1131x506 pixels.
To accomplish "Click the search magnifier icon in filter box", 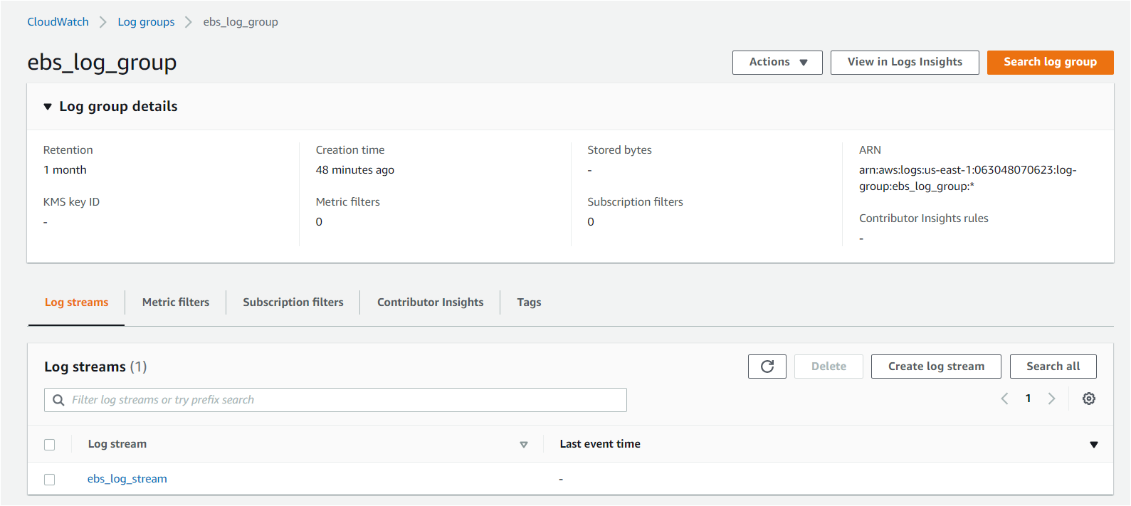I will [x=58, y=400].
